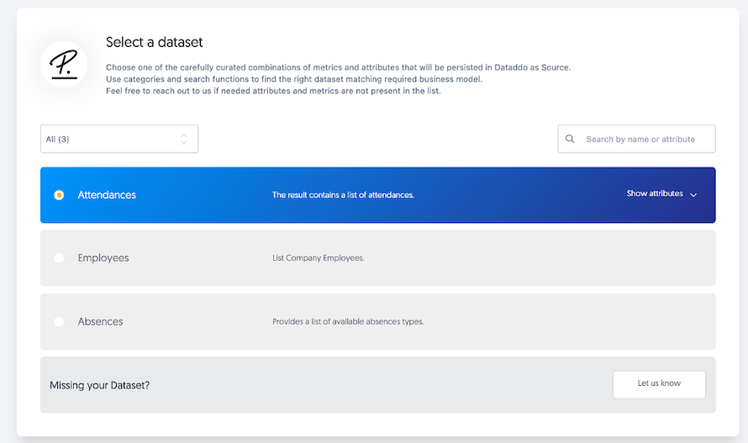Click the Attendances dataset name

(x=107, y=195)
